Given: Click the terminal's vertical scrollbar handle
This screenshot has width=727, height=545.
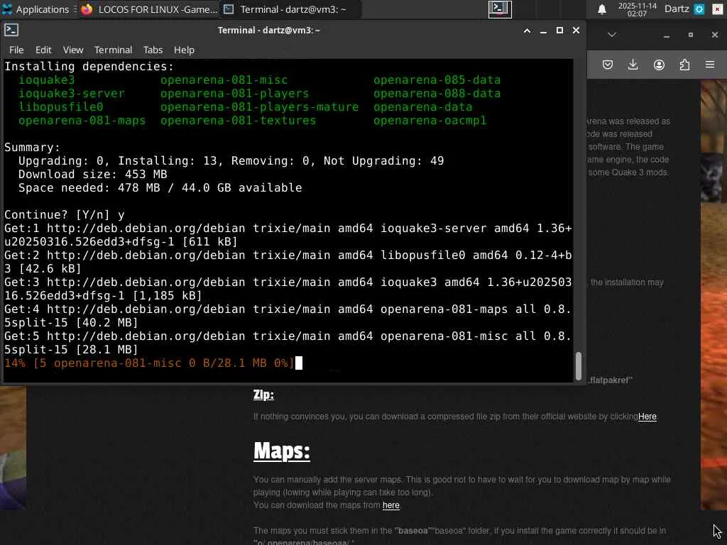Looking at the screenshot, I should click(579, 366).
